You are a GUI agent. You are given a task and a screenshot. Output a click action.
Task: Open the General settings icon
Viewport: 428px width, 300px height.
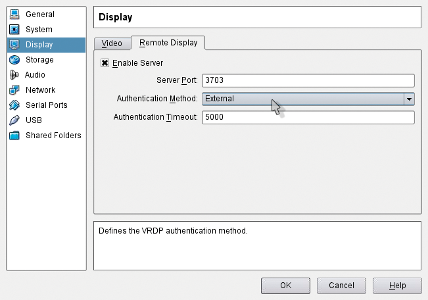[14, 14]
